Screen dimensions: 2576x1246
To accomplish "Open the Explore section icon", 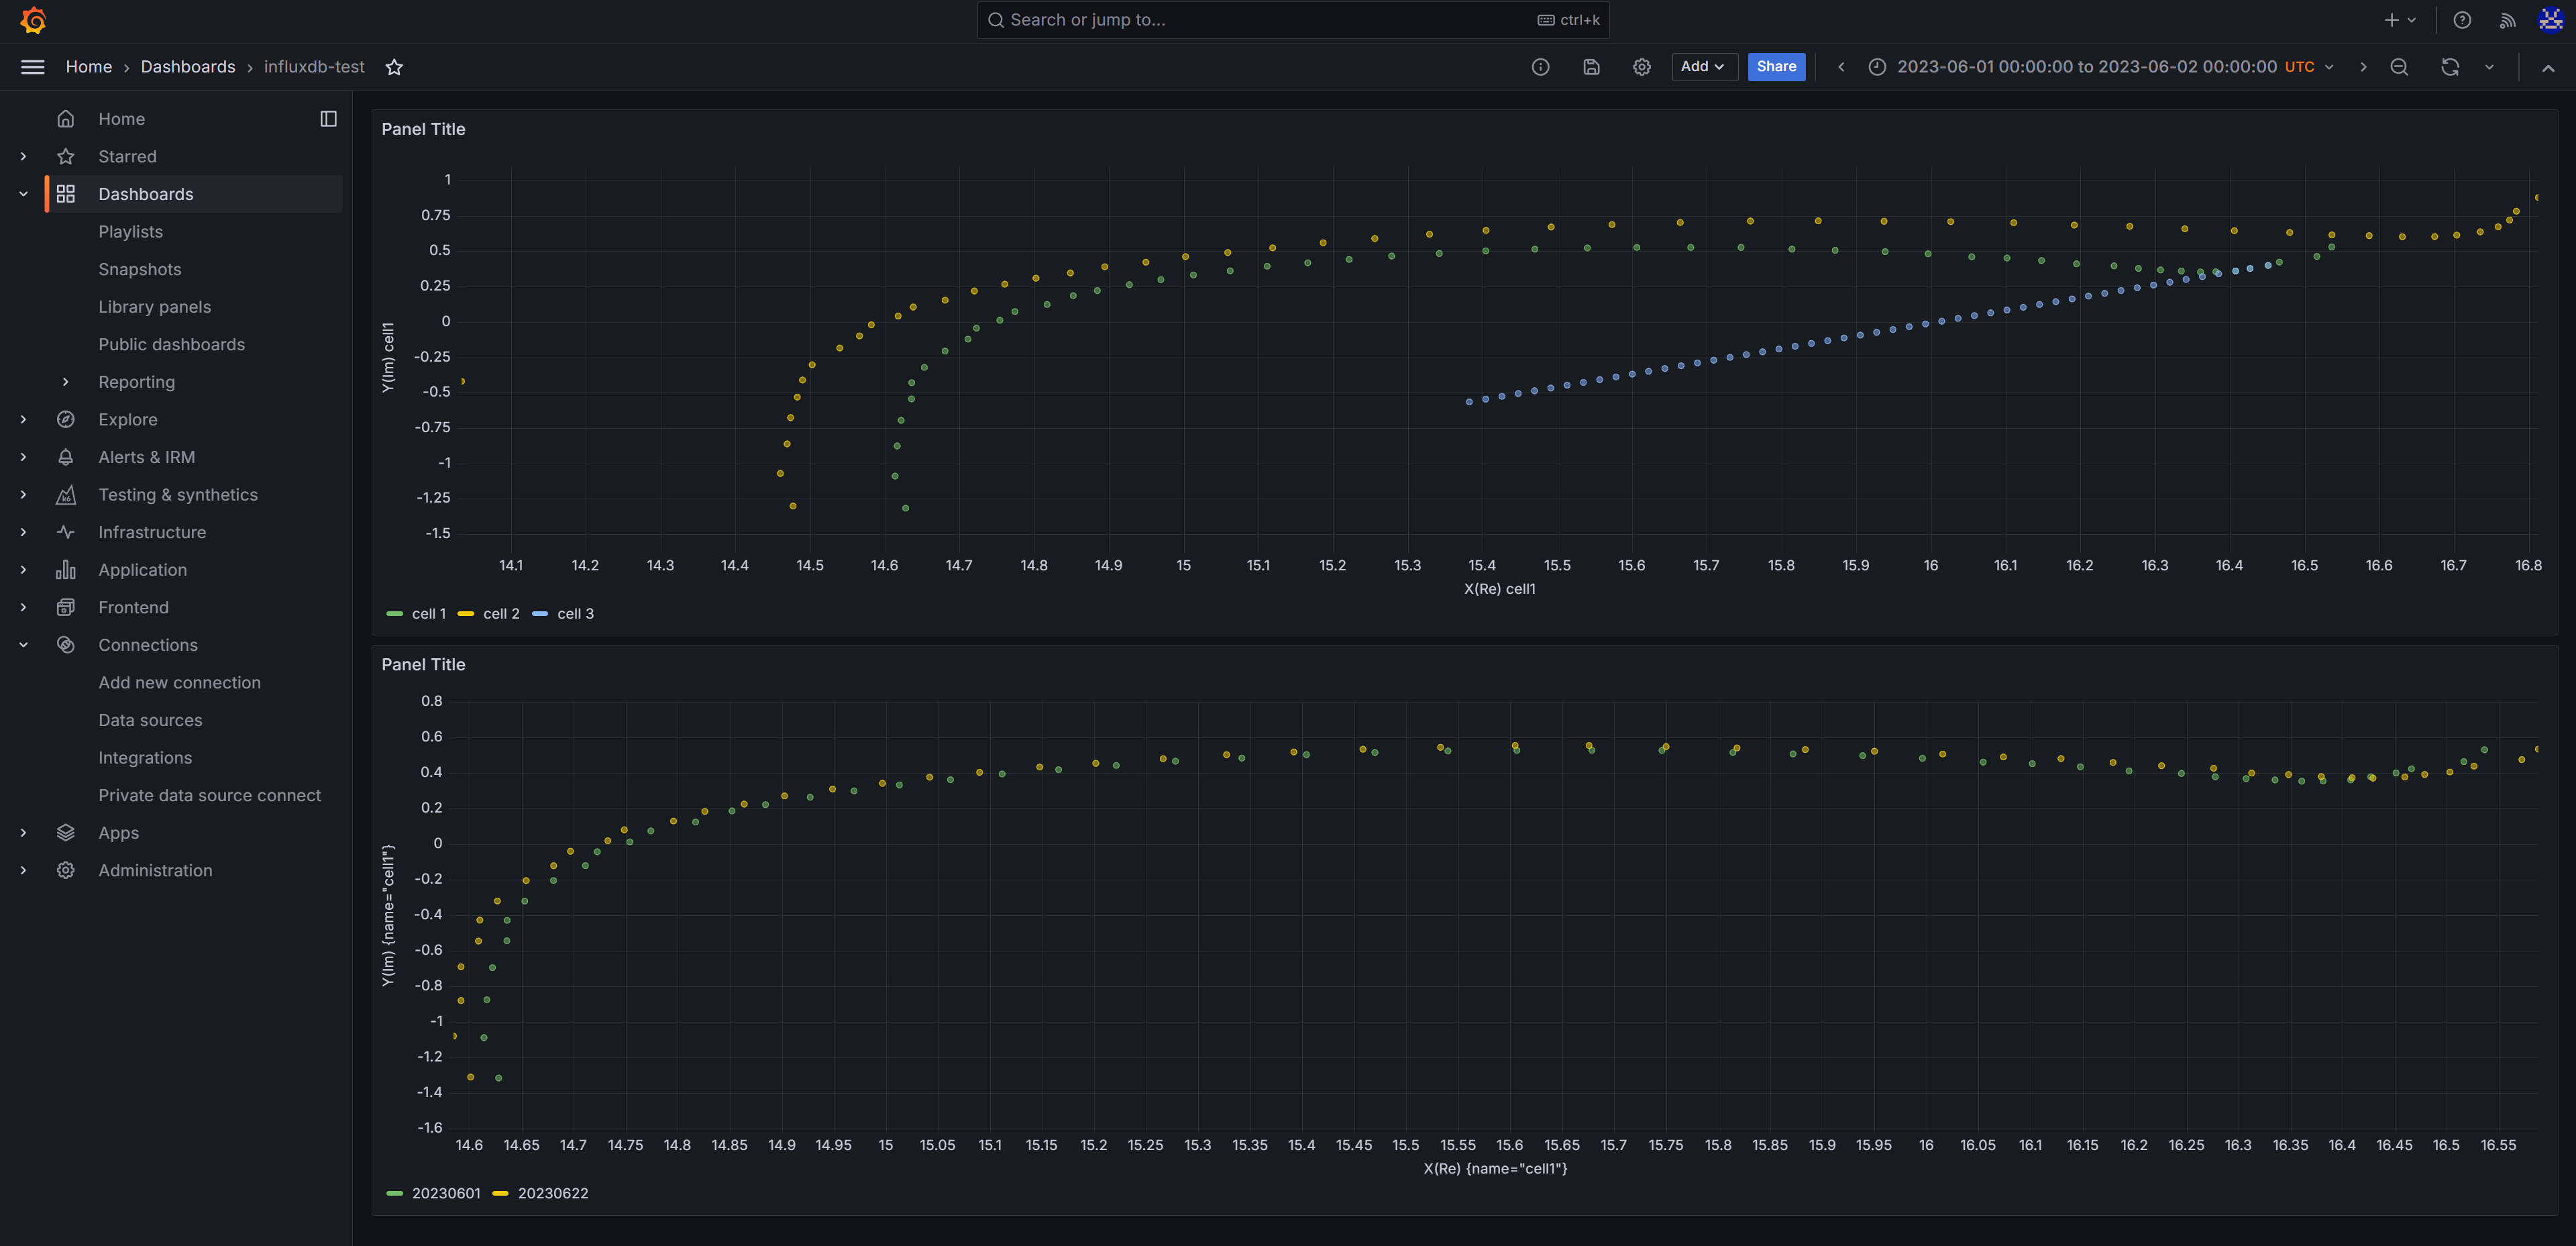I will [65, 419].
